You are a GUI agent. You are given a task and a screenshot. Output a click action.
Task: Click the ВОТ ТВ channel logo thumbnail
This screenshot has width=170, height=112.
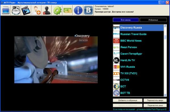pos(116,93)
